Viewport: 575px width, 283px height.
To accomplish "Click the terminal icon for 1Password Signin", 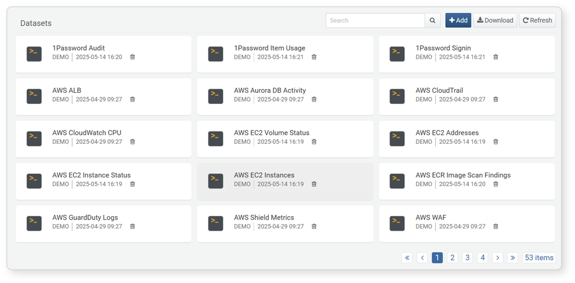I will 397,54.
